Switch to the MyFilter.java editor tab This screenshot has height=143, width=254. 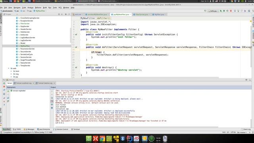click(159, 14)
